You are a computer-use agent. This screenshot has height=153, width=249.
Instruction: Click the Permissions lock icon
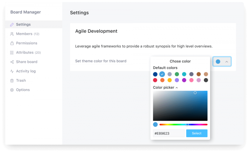coord(12,43)
